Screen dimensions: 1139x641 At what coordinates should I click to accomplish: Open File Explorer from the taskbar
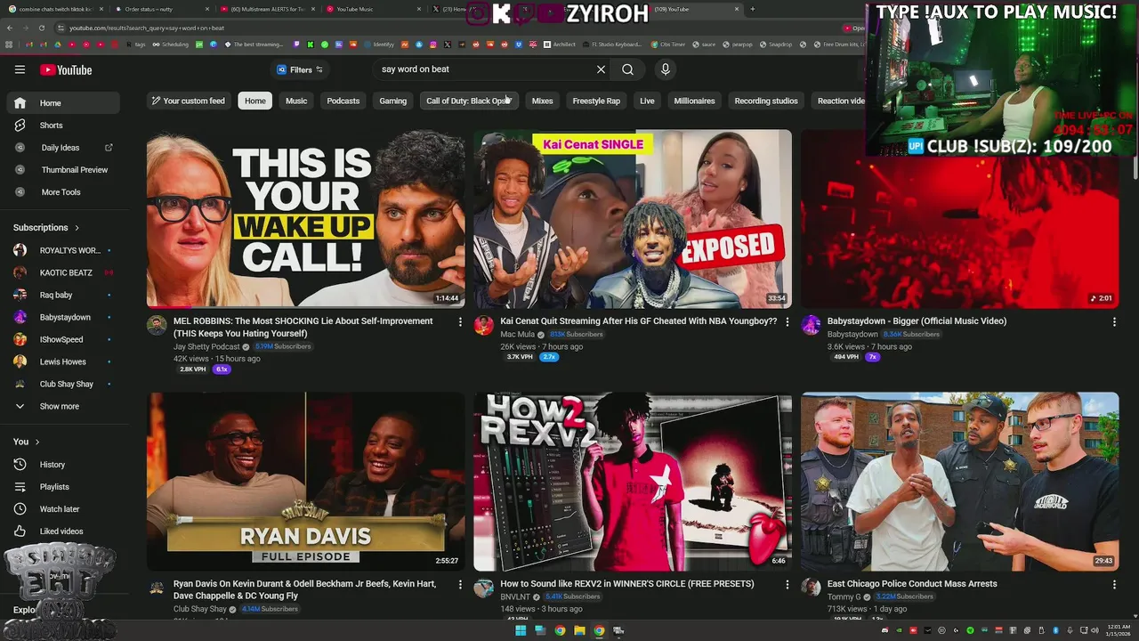coord(579,630)
